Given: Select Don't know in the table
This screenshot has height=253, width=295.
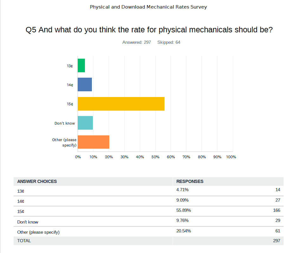Looking at the screenshot, I should [x=28, y=222].
